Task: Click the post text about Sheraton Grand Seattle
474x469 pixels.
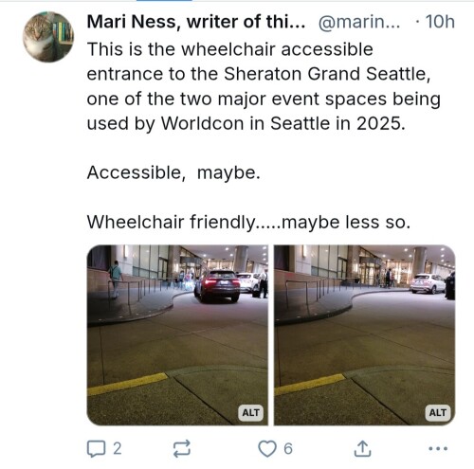Action: (264, 86)
